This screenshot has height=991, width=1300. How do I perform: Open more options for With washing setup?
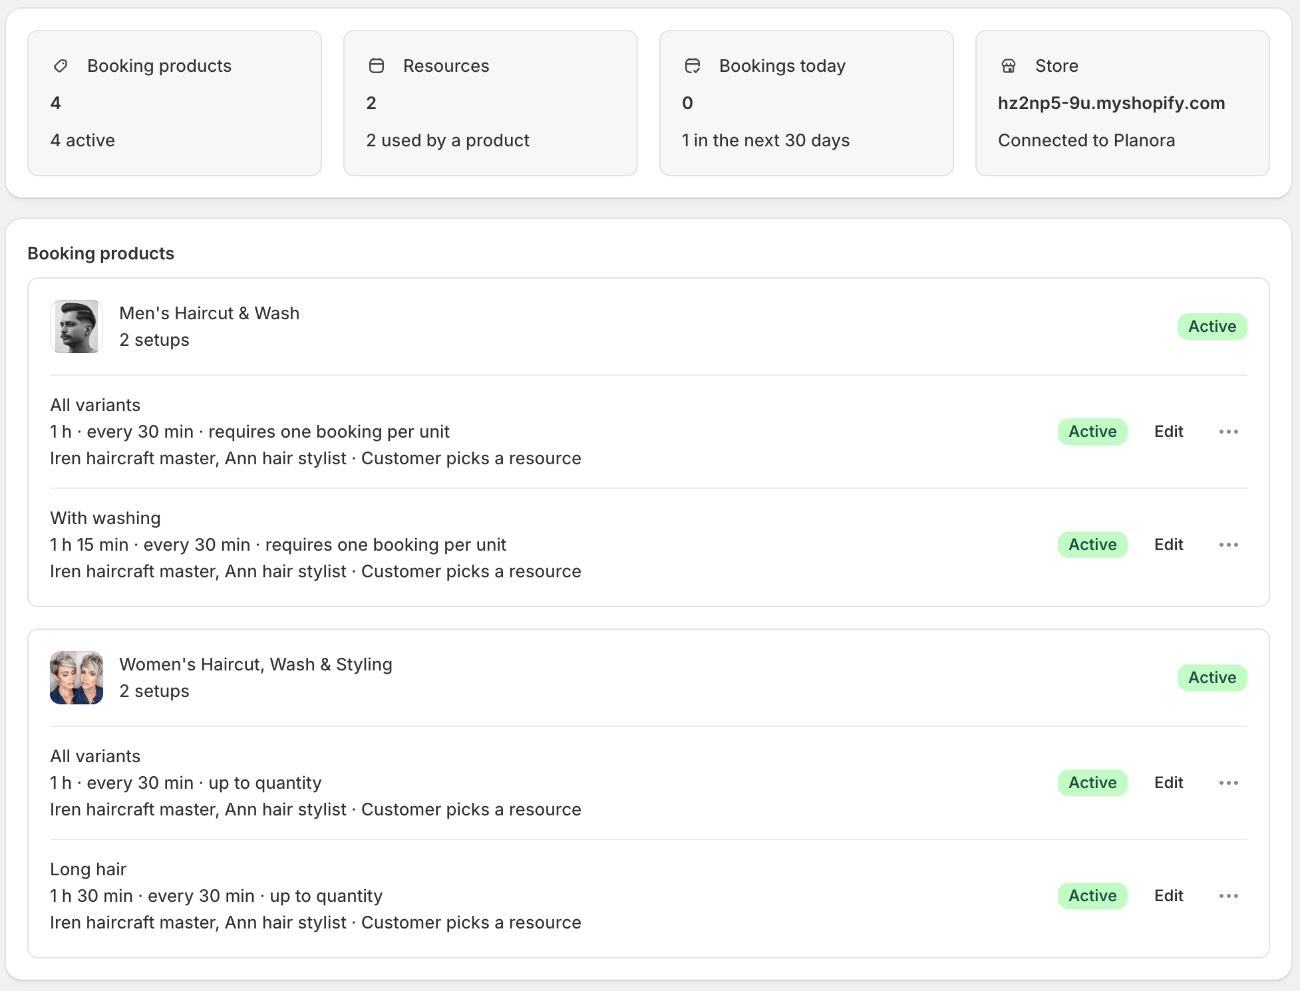tap(1229, 545)
